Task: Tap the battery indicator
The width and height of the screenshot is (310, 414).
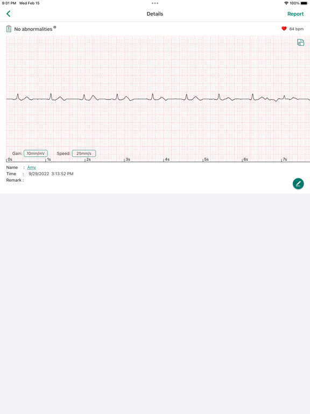Action: [304, 3]
